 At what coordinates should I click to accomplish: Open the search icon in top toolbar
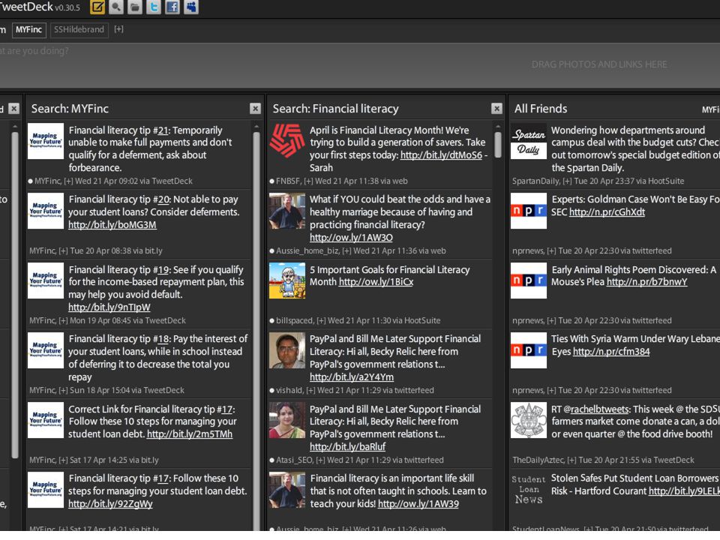click(116, 7)
